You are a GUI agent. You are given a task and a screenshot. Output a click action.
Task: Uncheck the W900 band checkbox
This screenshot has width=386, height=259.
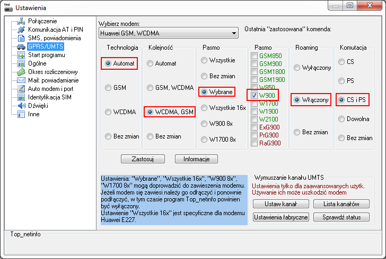point(255,95)
